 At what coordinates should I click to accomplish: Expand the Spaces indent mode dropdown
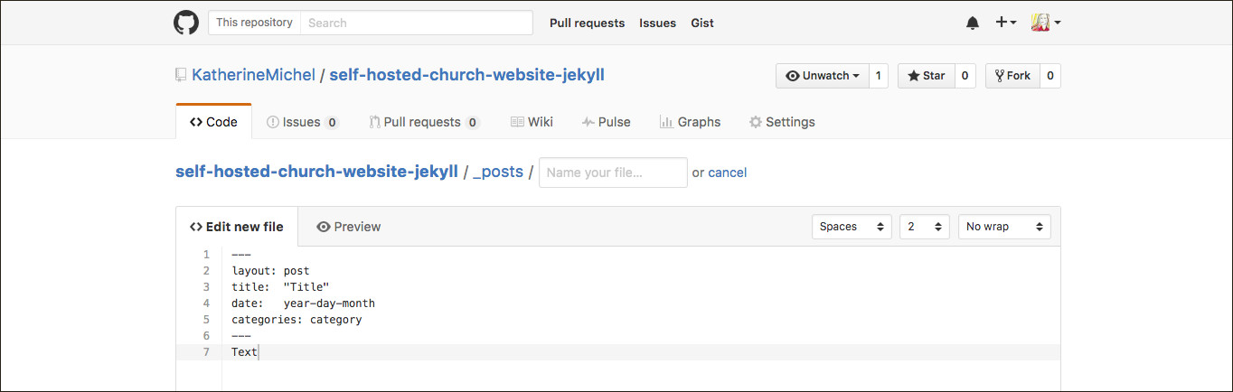coord(852,227)
